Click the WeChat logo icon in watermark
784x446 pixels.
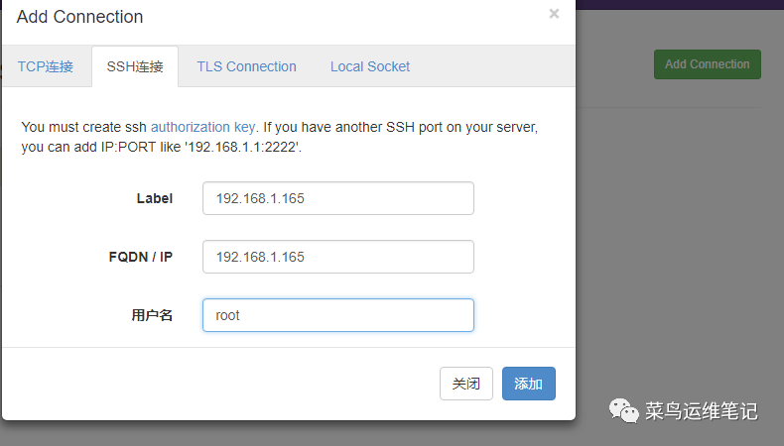623,410
